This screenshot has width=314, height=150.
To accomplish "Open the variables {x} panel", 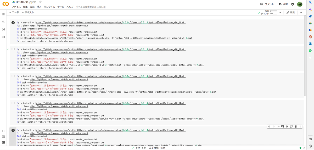I will coord(3,29).
